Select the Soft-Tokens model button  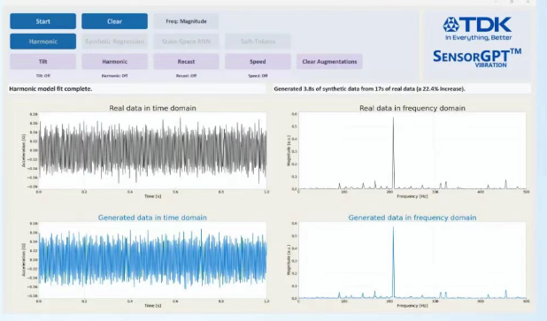coord(258,42)
